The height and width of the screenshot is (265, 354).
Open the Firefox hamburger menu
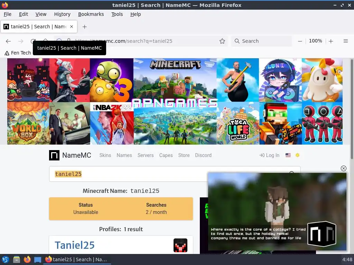tap(345, 41)
